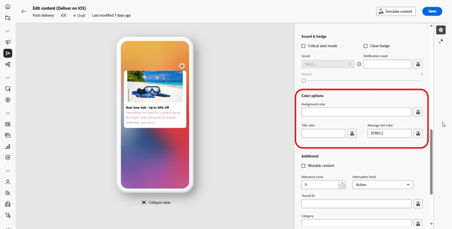Screen dimensions: 452x229
Task: Open the dollar coin icon in sidebar
Action: click(8, 100)
